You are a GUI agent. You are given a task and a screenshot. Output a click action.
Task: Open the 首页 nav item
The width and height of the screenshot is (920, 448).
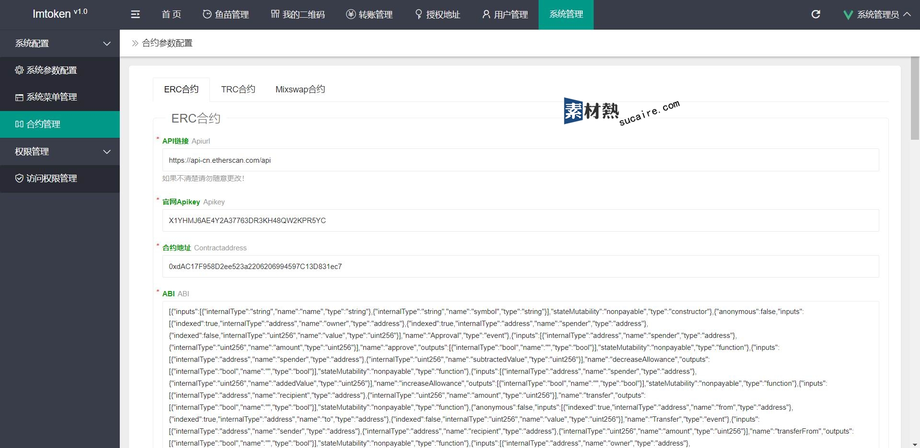171,14
